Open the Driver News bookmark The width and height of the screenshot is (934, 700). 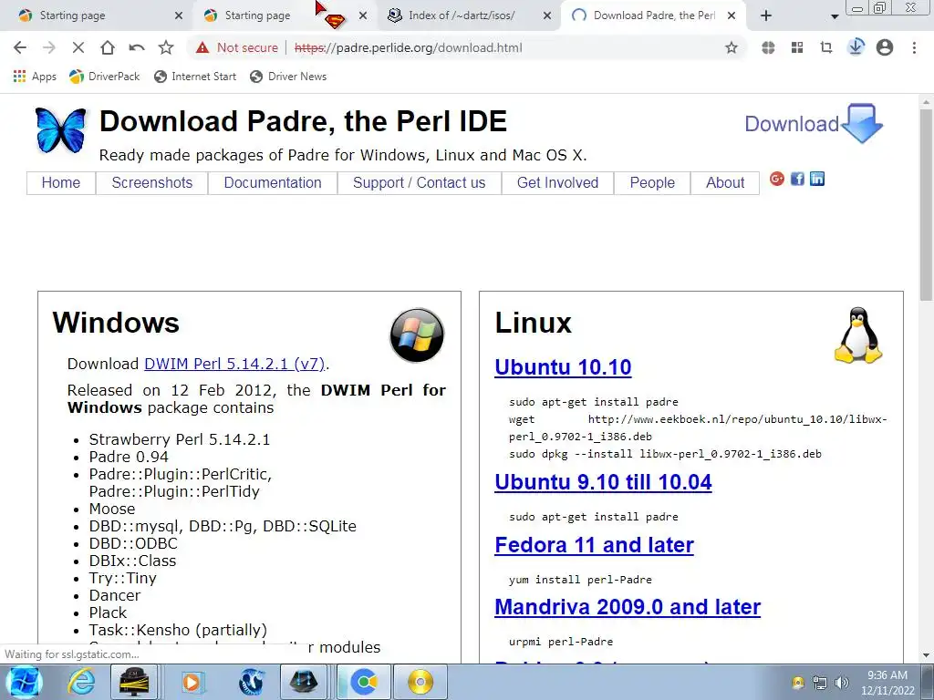pos(288,77)
